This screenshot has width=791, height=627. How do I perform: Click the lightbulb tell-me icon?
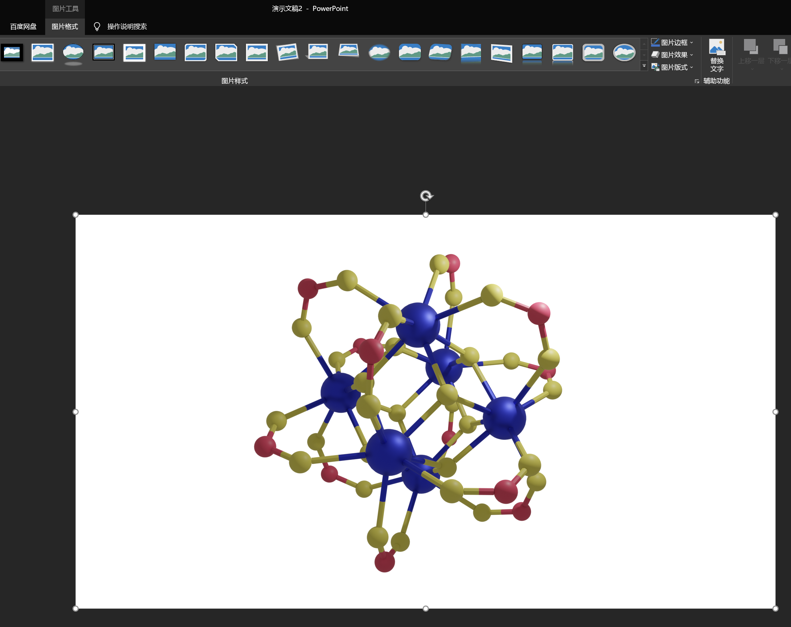coord(97,27)
